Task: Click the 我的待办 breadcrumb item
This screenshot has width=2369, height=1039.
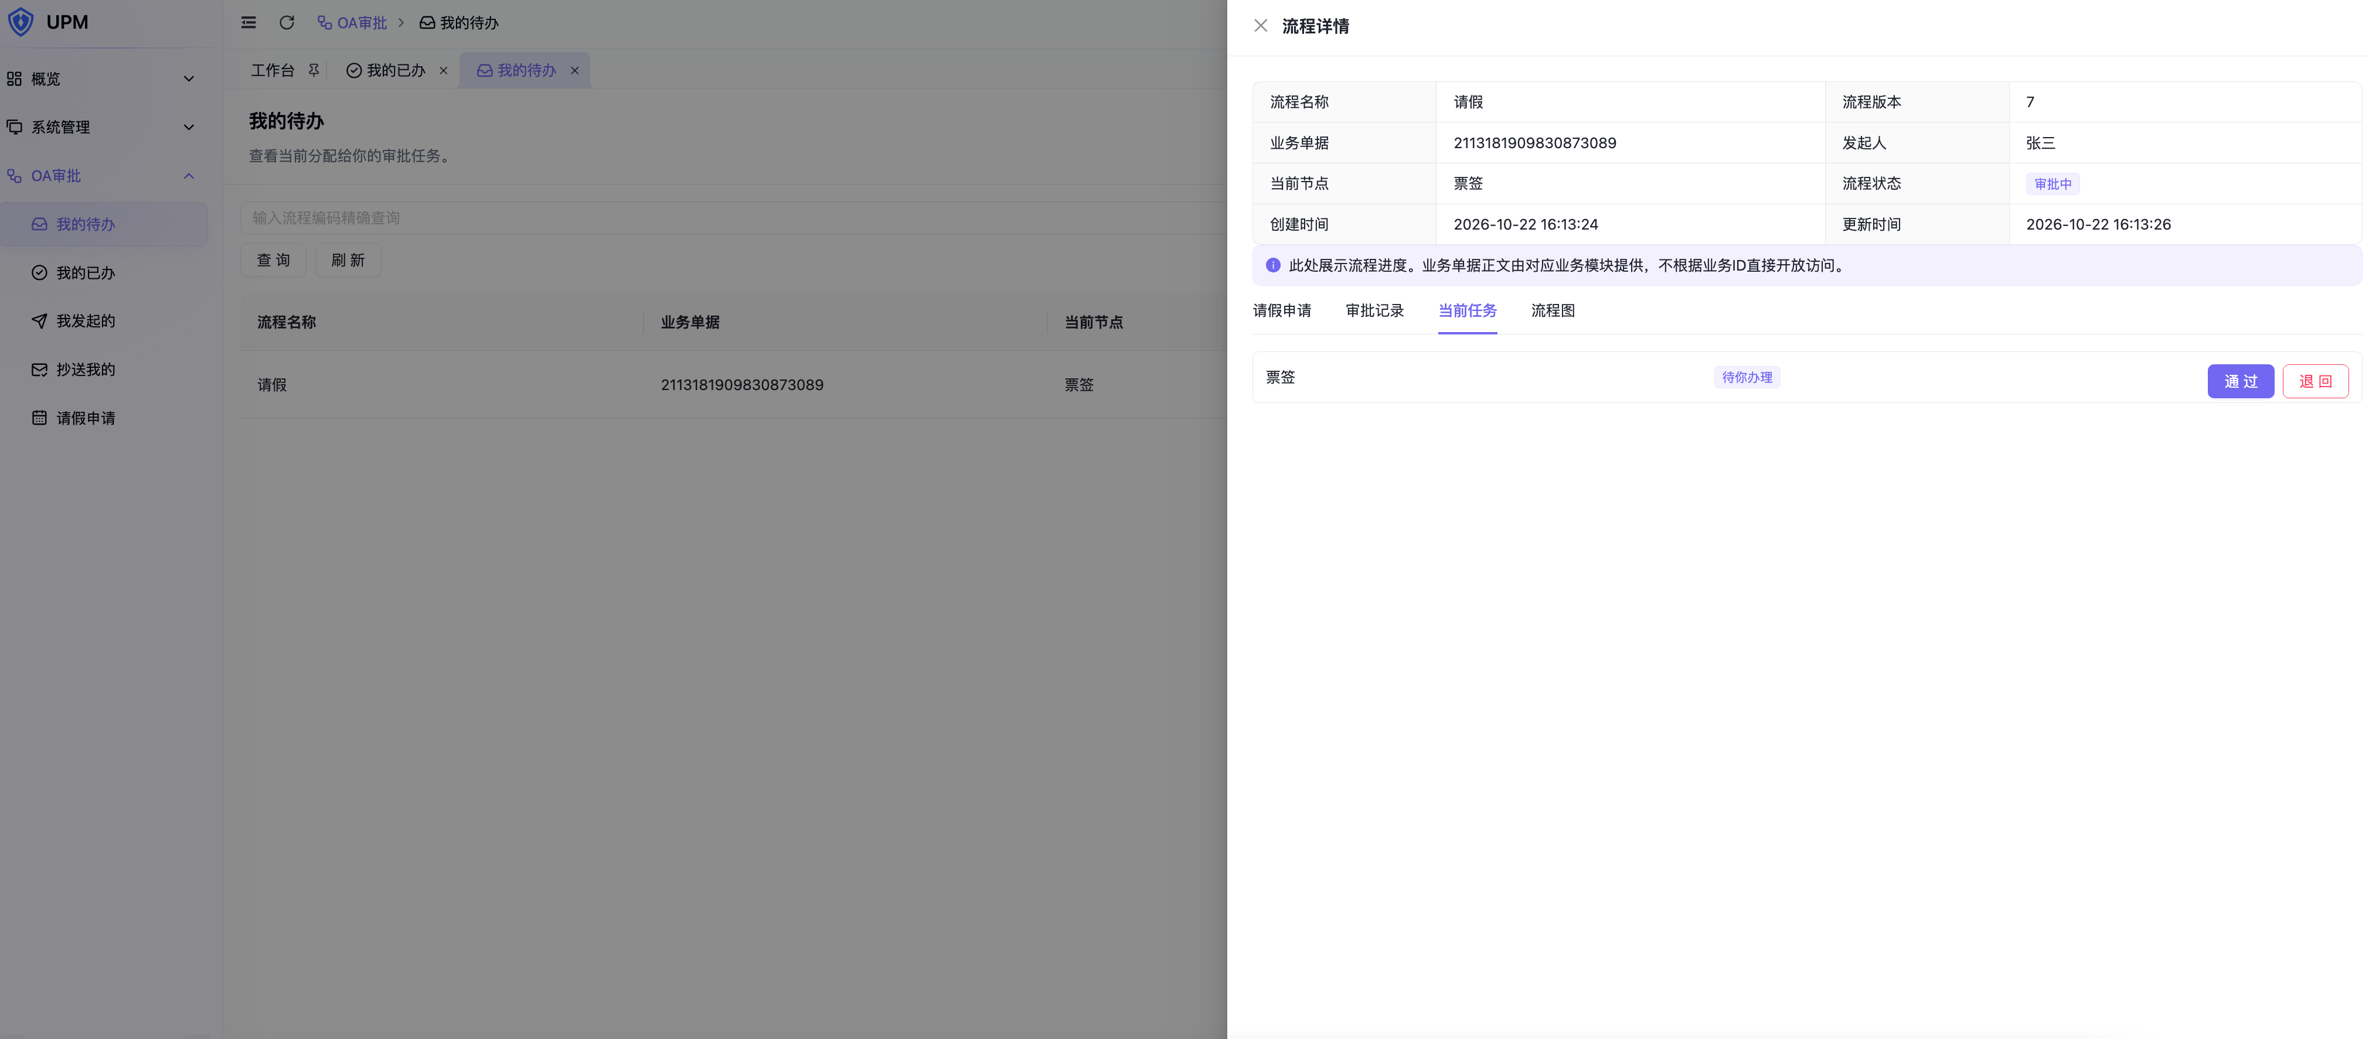Action: tap(459, 23)
